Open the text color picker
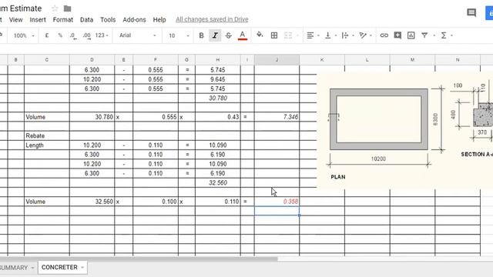 coord(243,35)
